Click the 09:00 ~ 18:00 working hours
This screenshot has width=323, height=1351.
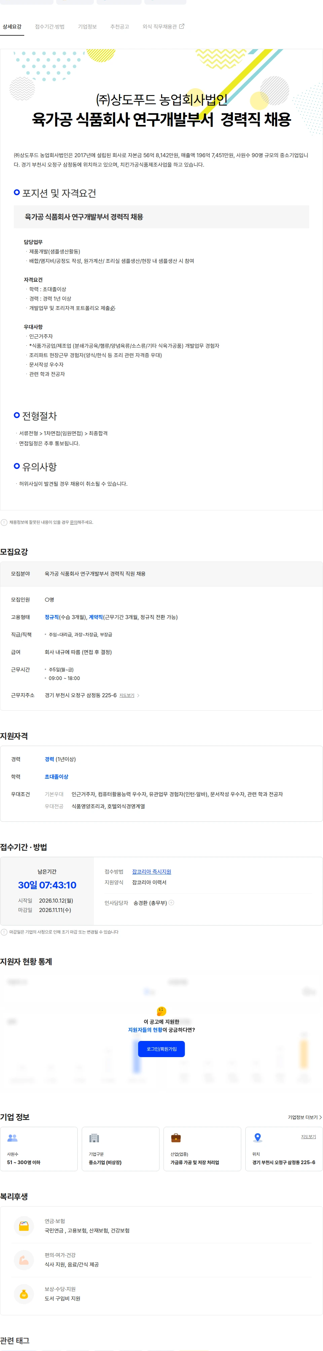coord(65,678)
